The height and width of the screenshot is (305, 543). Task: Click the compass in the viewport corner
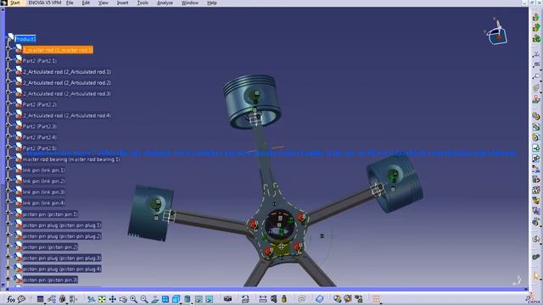coord(496,32)
